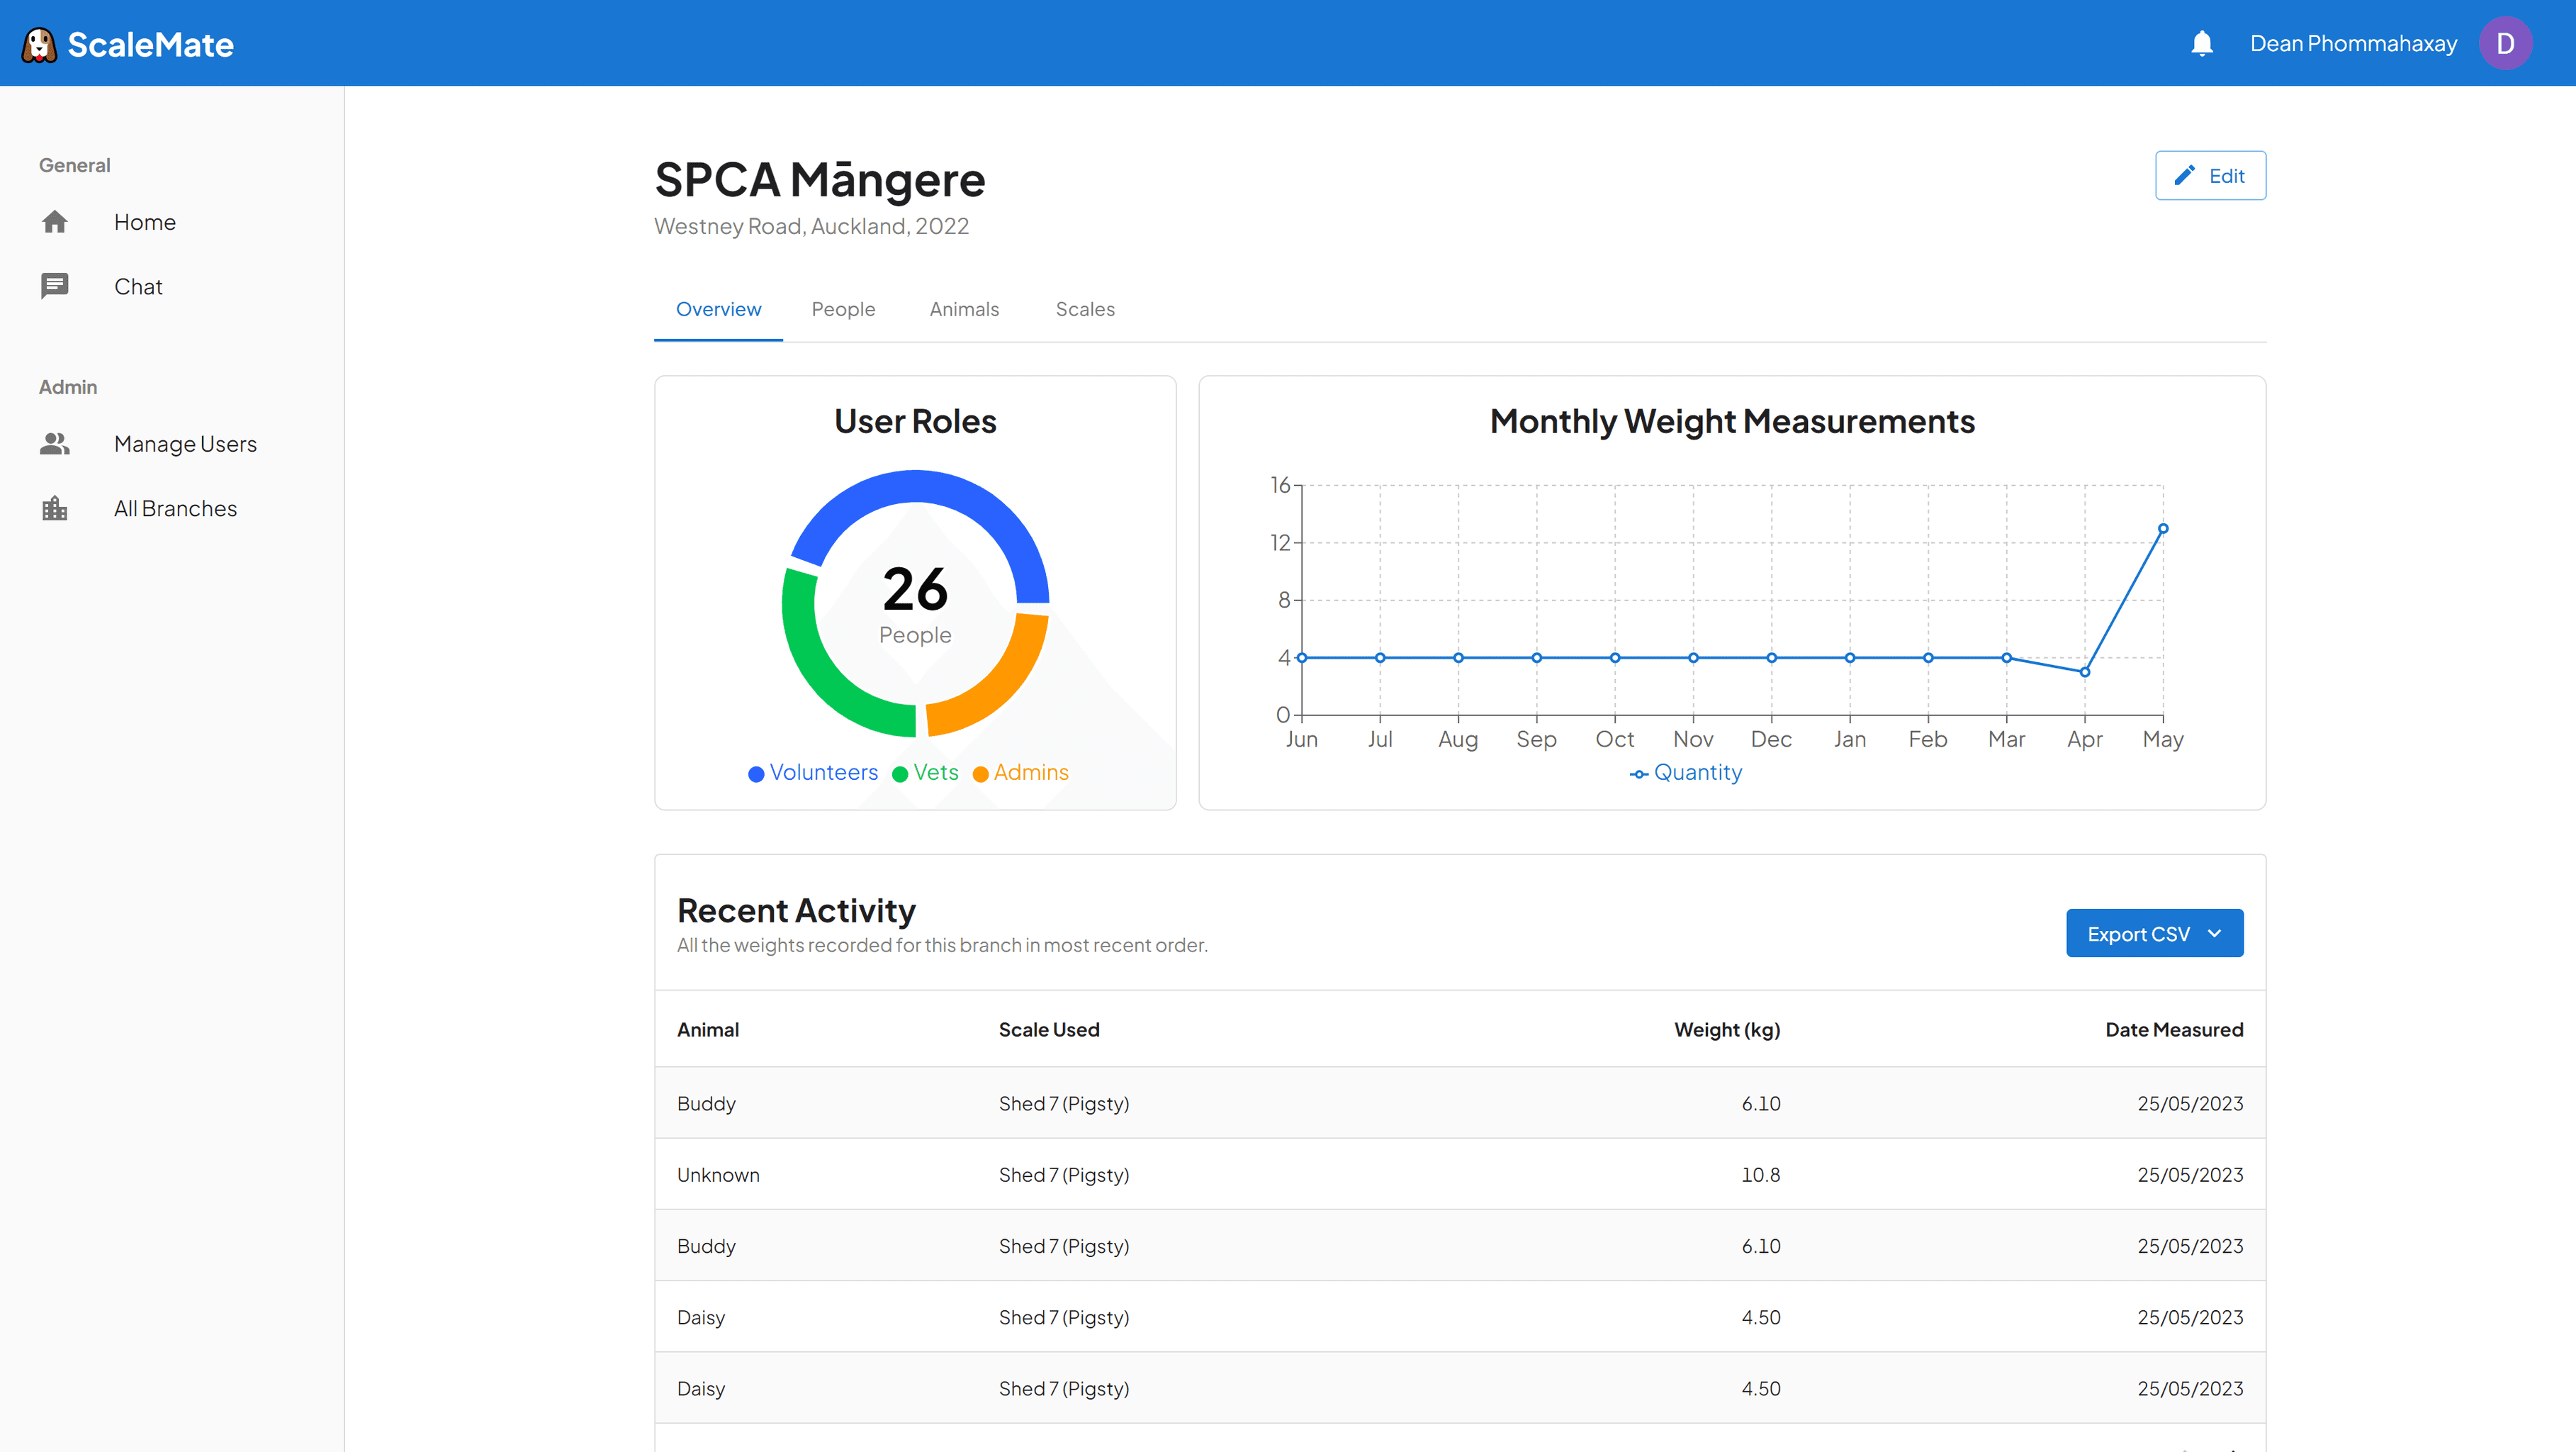Switch to the Scales tab
Viewport: 2576px width, 1452px height.
(1085, 309)
